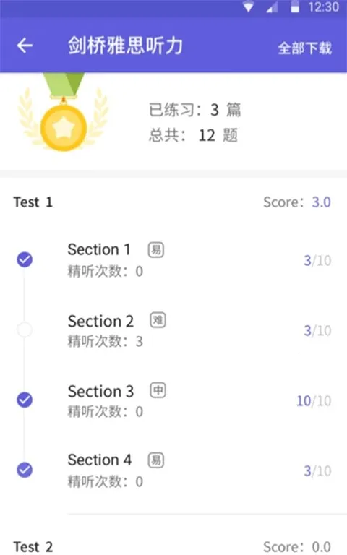The height and width of the screenshot is (555, 347).
Task: Tap the 中 difficulty tag on Section 3
Action: tap(158, 390)
